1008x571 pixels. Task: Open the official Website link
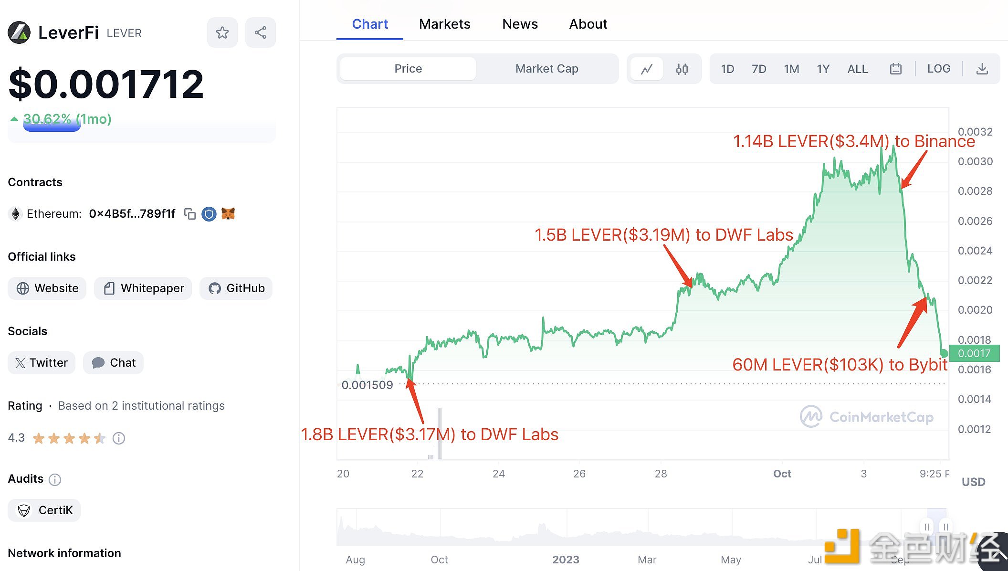pyautogui.click(x=47, y=288)
